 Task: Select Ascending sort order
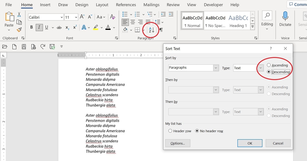pos(269,65)
